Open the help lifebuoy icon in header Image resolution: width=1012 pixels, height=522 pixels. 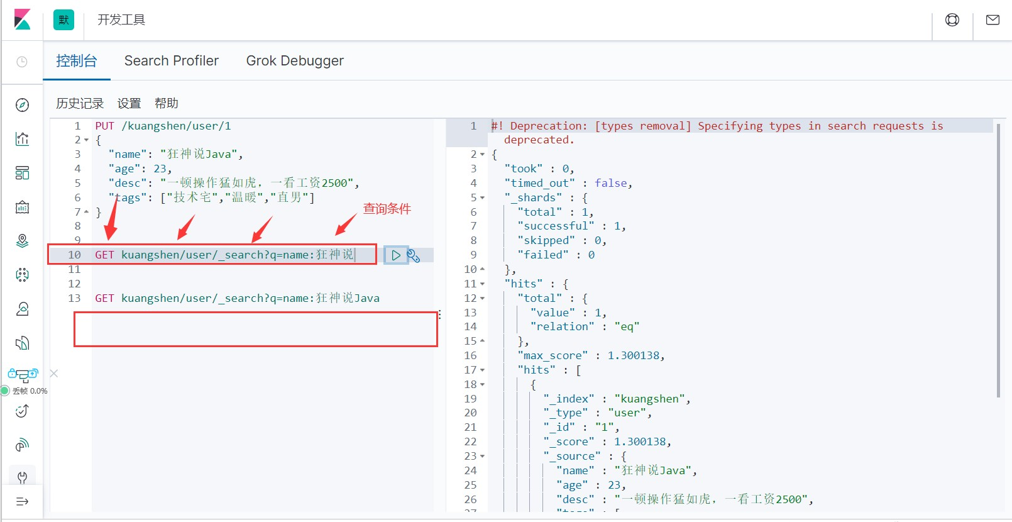click(x=952, y=20)
